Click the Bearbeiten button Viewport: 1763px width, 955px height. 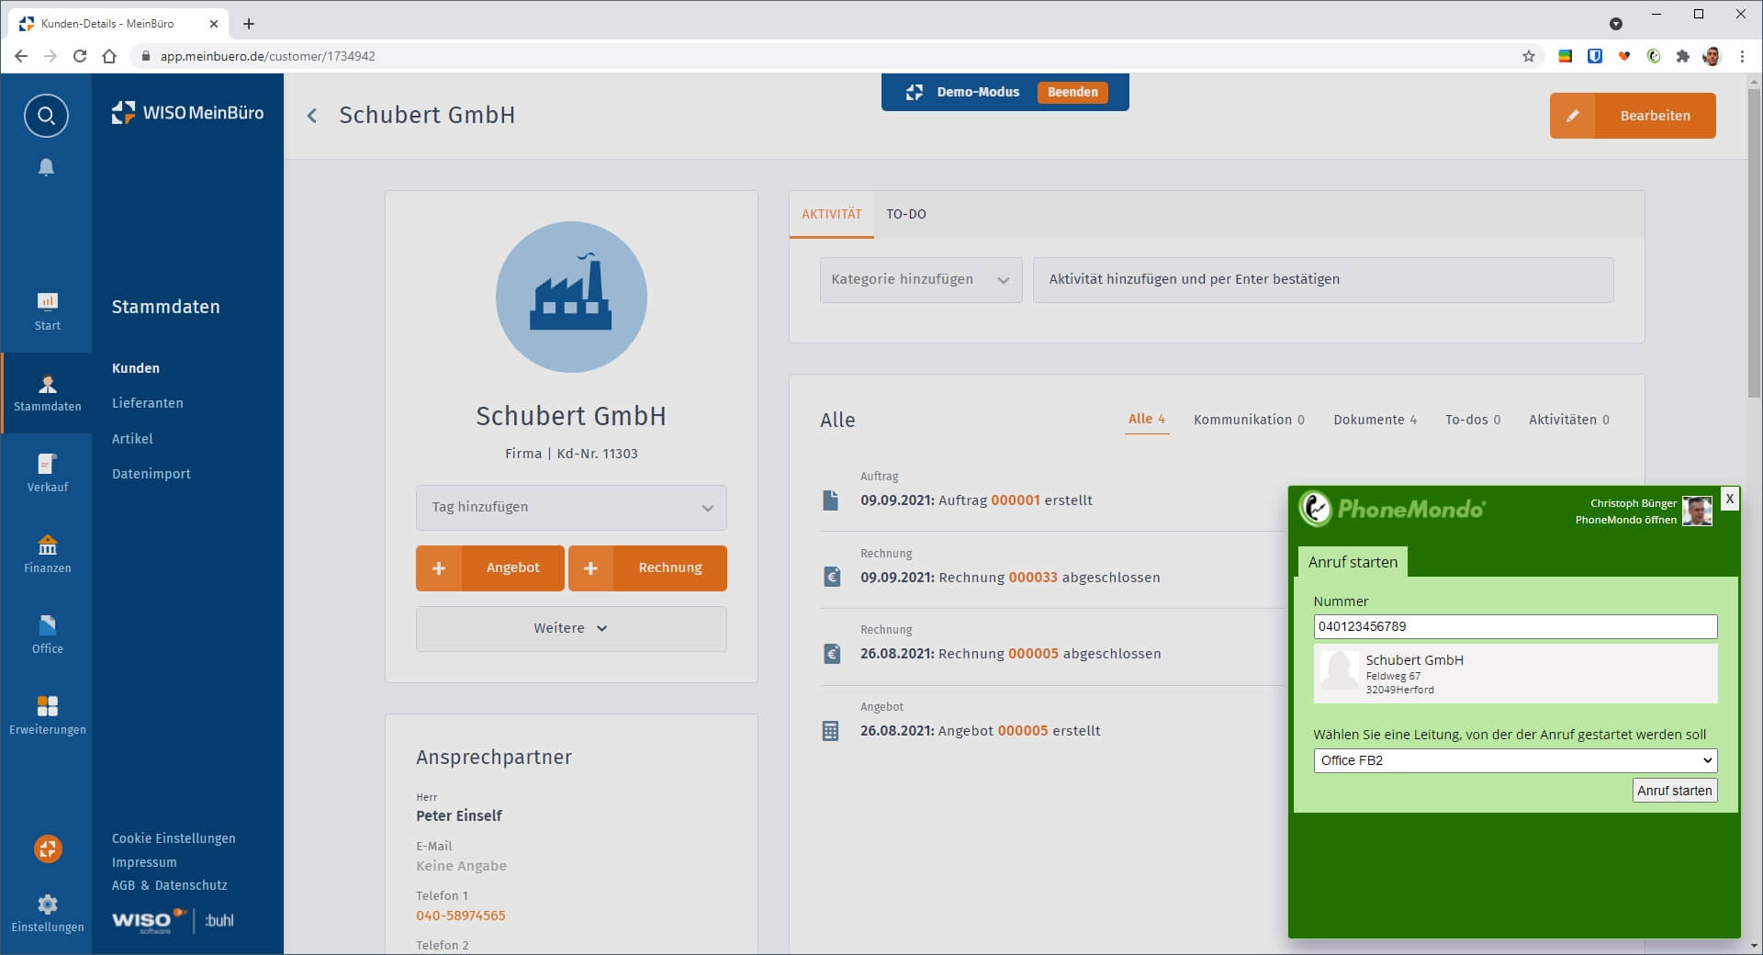coord(1633,116)
